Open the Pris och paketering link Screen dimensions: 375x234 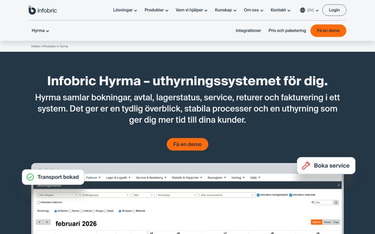(287, 31)
